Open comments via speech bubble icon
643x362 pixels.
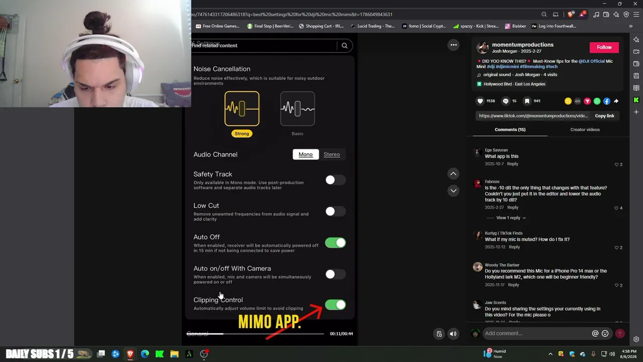[505, 101]
